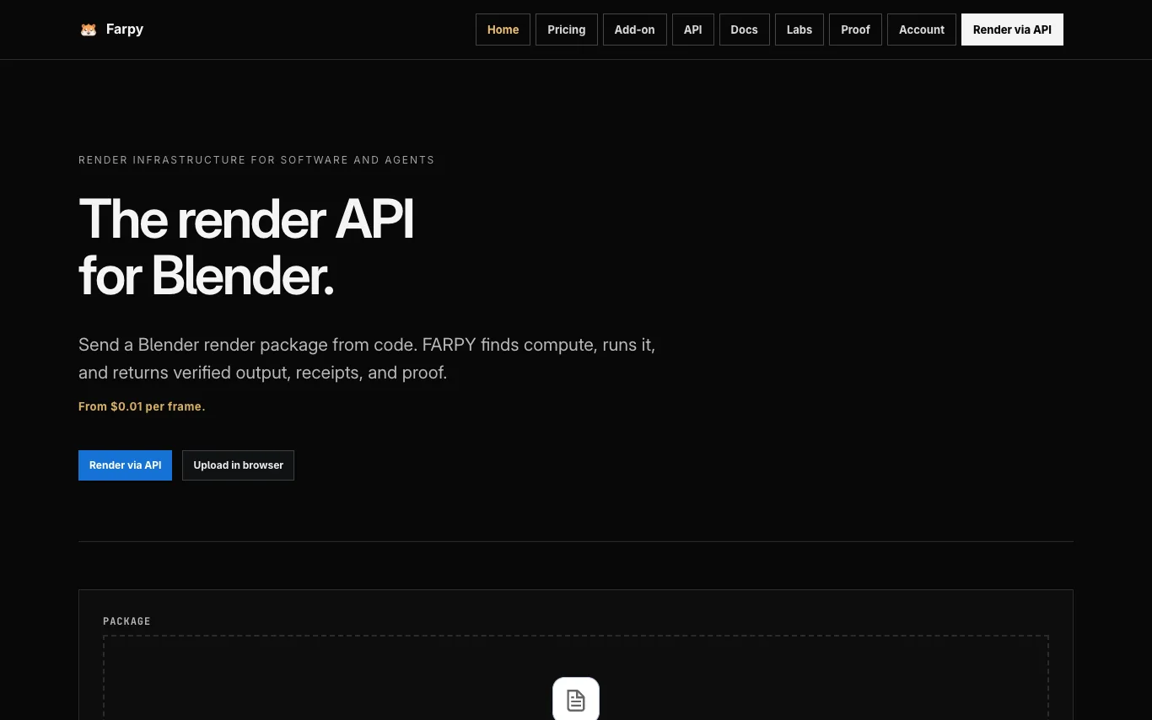Select API in the navigation bar
Viewport: 1152px width, 720px height.
(693, 30)
